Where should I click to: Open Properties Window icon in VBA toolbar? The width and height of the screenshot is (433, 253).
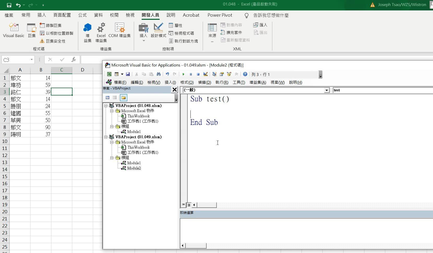pos(221,74)
